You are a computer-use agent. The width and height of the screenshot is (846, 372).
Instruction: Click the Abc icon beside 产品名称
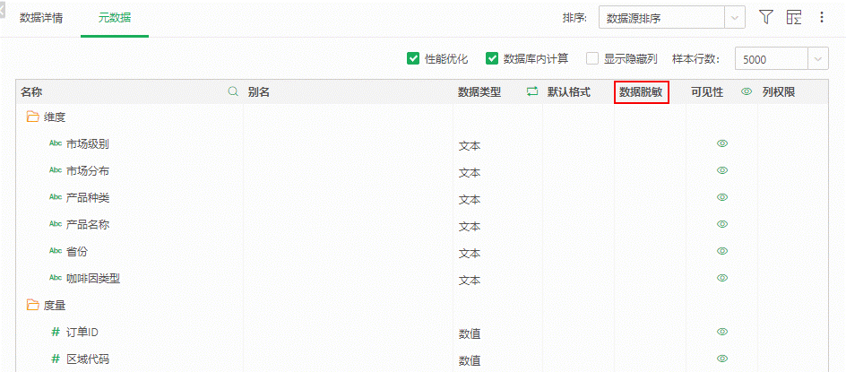pos(56,224)
